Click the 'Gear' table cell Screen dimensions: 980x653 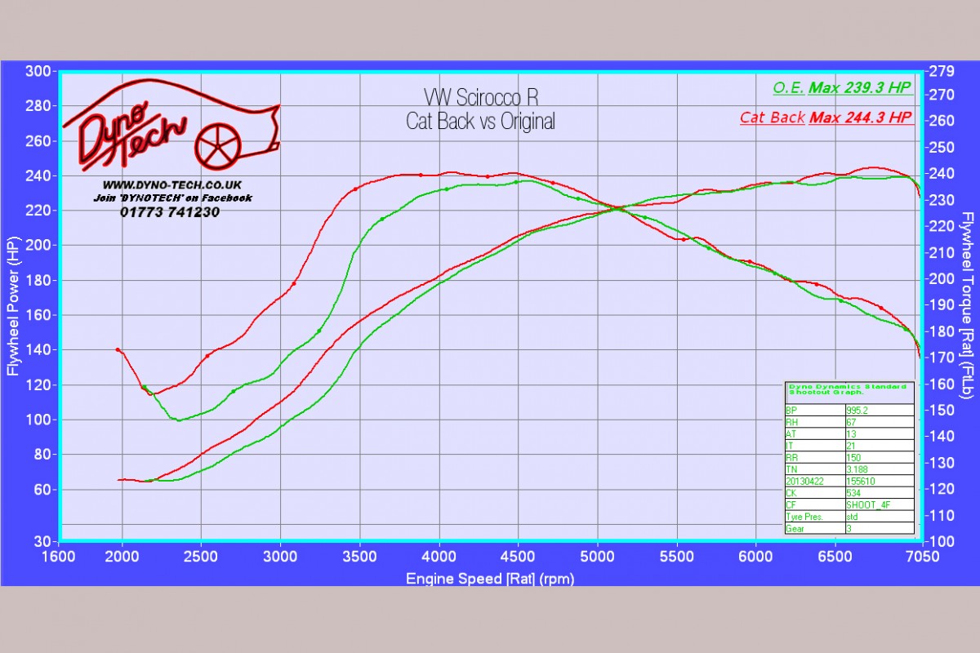(815, 528)
